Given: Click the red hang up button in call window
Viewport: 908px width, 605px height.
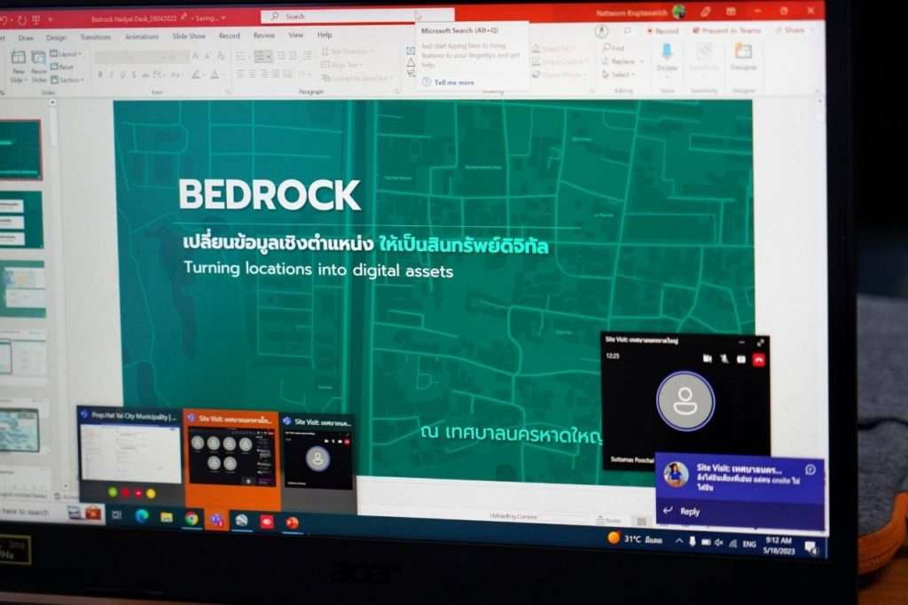Looking at the screenshot, I should tap(759, 360).
